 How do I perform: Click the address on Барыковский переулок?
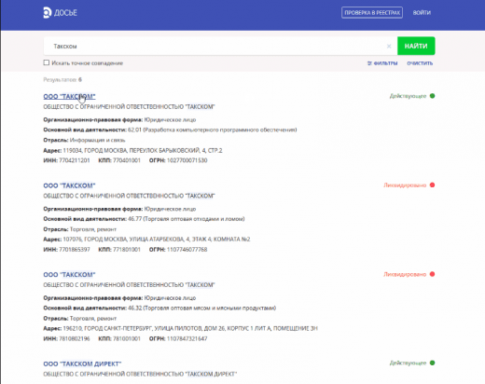coord(143,150)
